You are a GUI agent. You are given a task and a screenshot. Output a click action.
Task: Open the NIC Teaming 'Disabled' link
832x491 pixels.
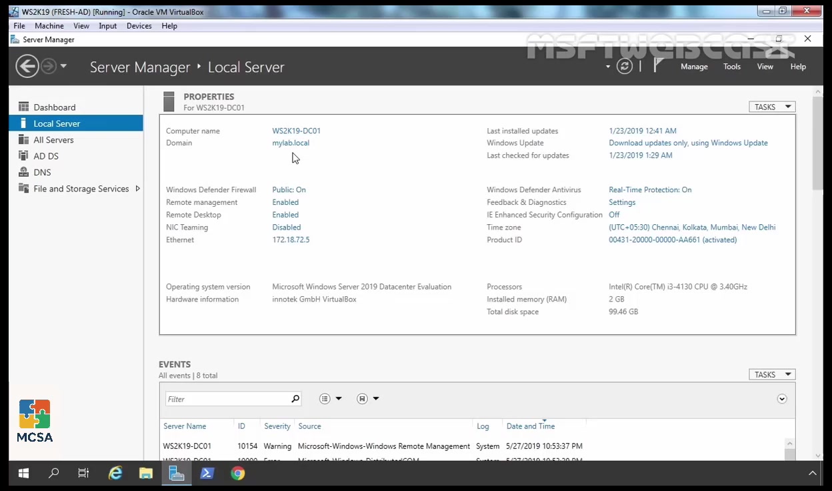287,227
